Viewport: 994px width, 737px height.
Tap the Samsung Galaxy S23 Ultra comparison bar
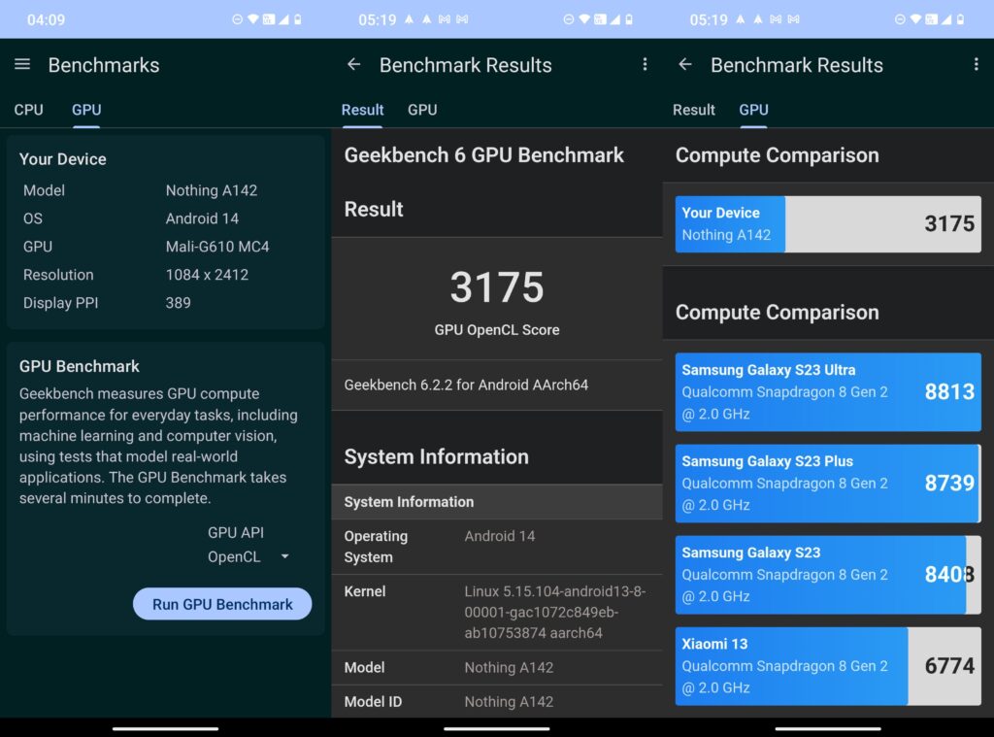point(827,391)
